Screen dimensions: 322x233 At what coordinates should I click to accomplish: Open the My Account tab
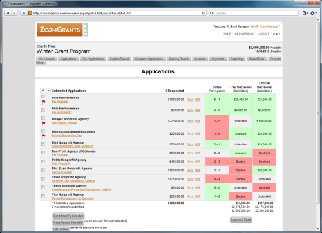tap(46, 59)
